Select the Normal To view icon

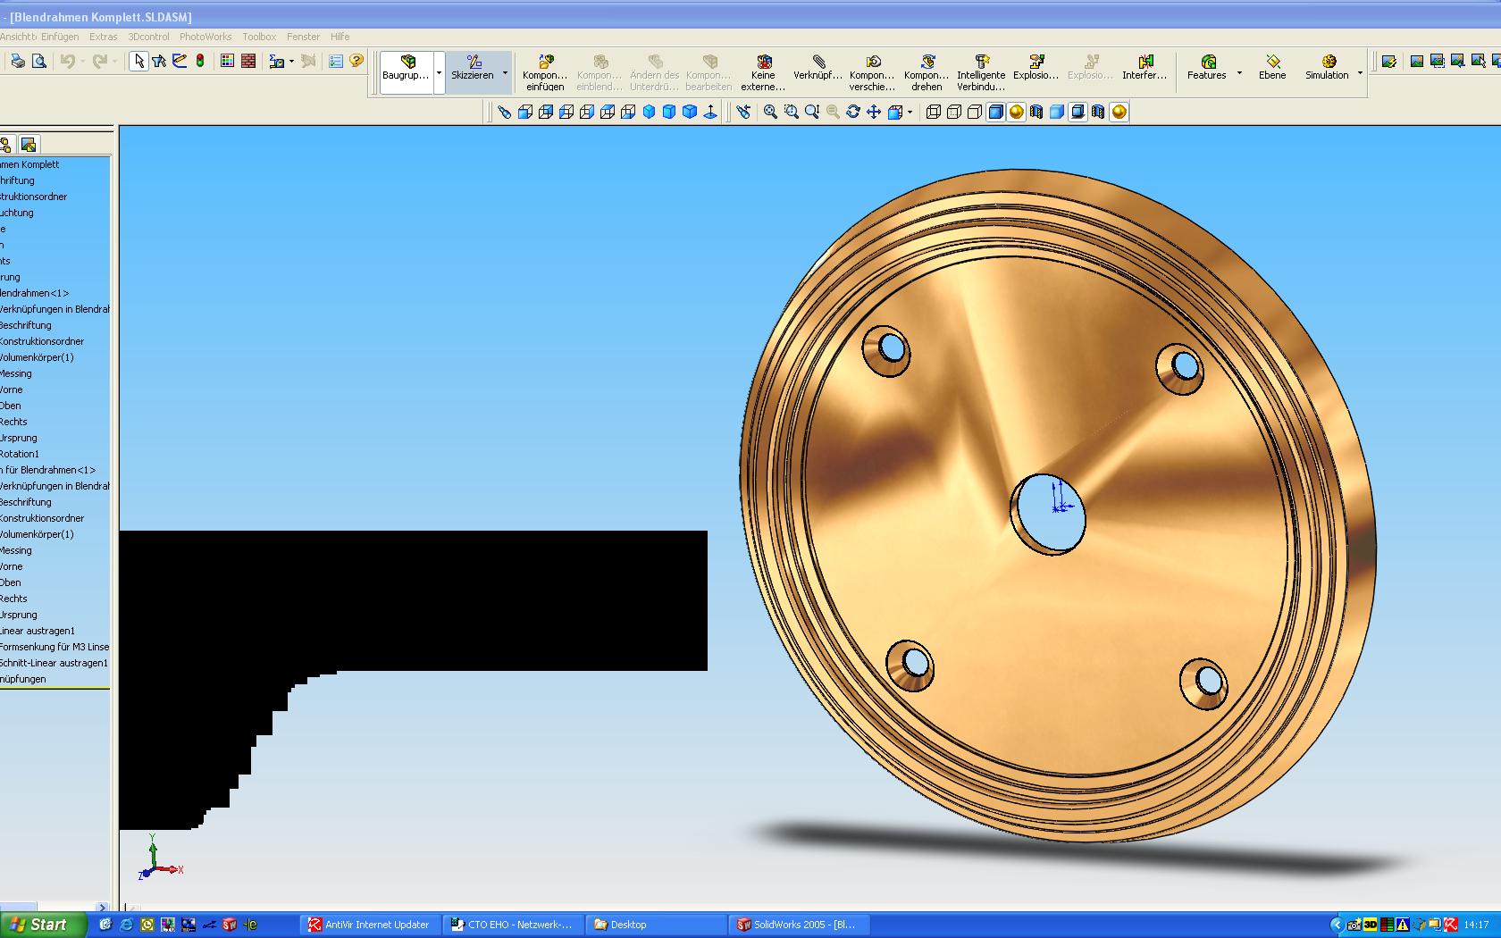[710, 112]
